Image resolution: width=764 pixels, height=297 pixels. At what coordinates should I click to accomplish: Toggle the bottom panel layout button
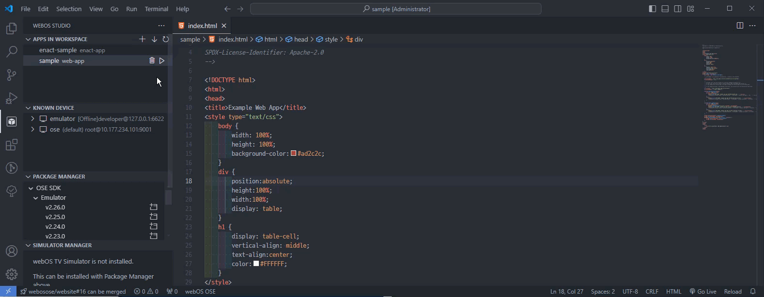tap(665, 9)
